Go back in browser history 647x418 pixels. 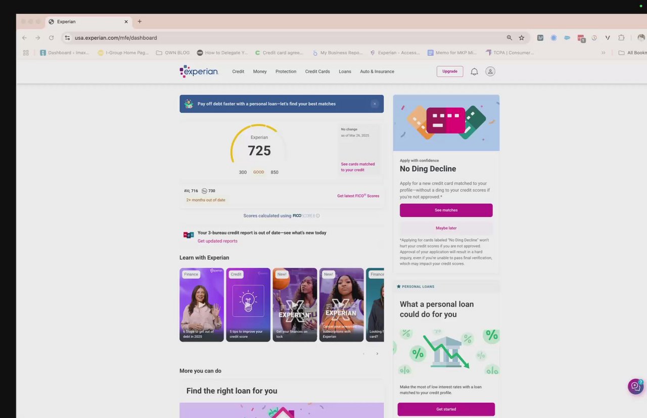coord(24,38)
